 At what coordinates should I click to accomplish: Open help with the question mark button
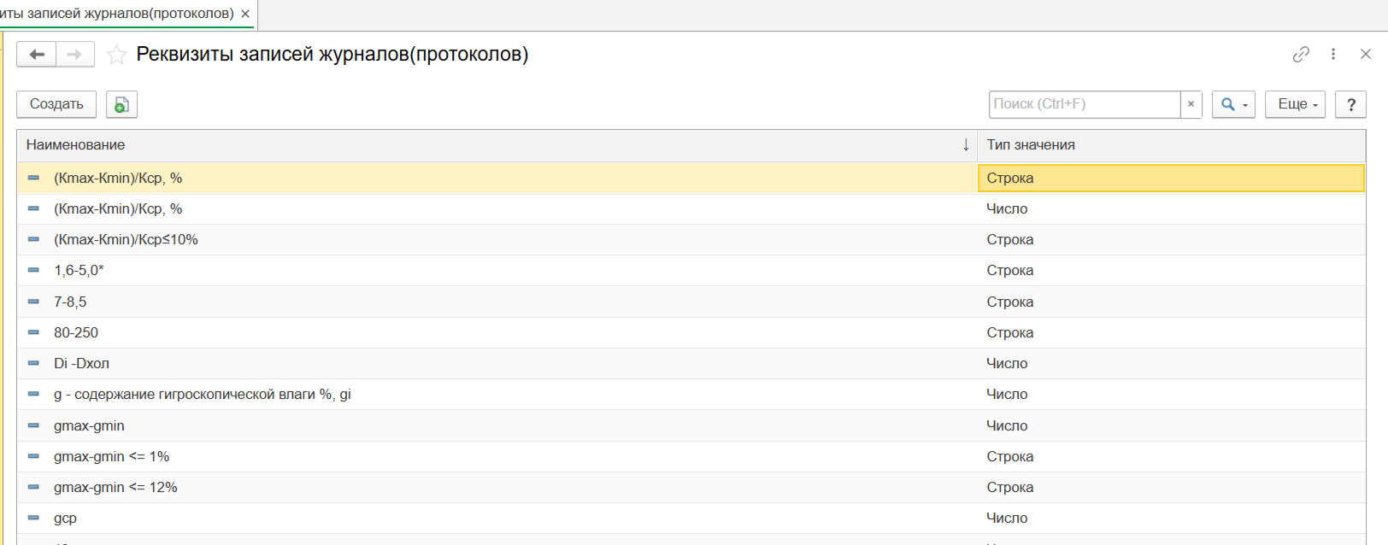[1350, 104]
